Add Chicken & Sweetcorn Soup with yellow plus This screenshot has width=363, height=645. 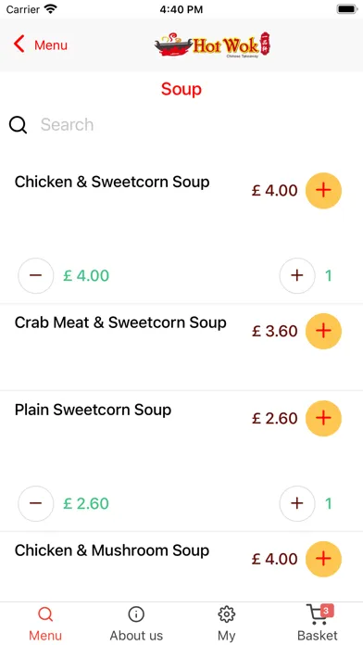coord(323,191)
